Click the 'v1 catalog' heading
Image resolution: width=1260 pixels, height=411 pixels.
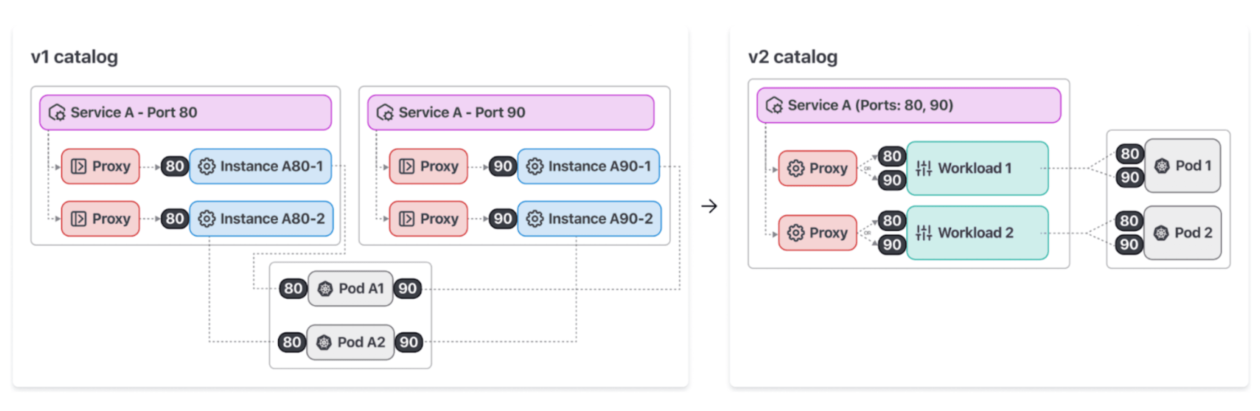coord(75,57)
